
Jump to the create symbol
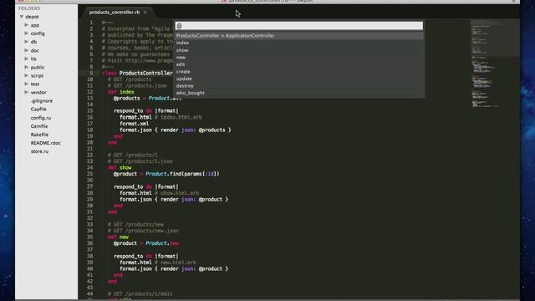point(299,71)
